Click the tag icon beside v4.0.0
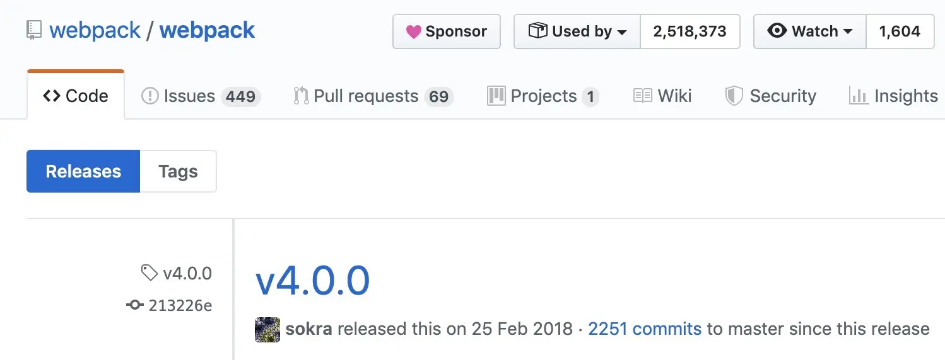This screenshot has width=945, height=360. [x=149, y=273]
